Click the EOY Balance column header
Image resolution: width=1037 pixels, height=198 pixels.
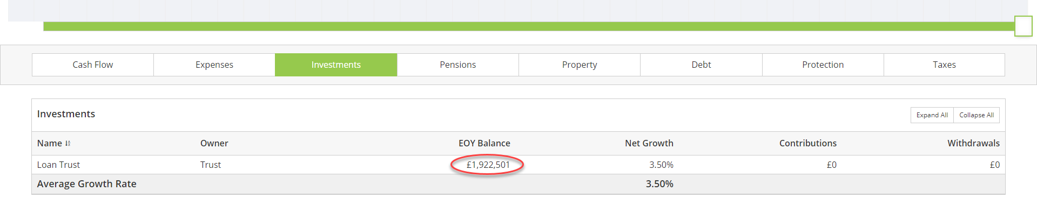[484, 143]
